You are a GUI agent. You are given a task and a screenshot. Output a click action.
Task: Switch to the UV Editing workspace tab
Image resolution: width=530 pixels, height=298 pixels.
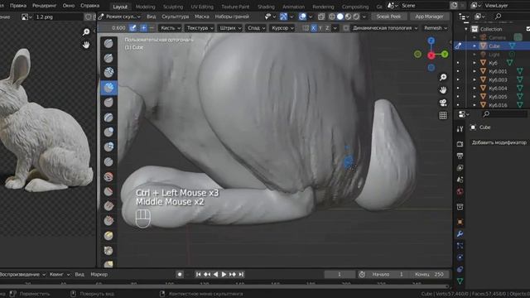tap(202, 7)
